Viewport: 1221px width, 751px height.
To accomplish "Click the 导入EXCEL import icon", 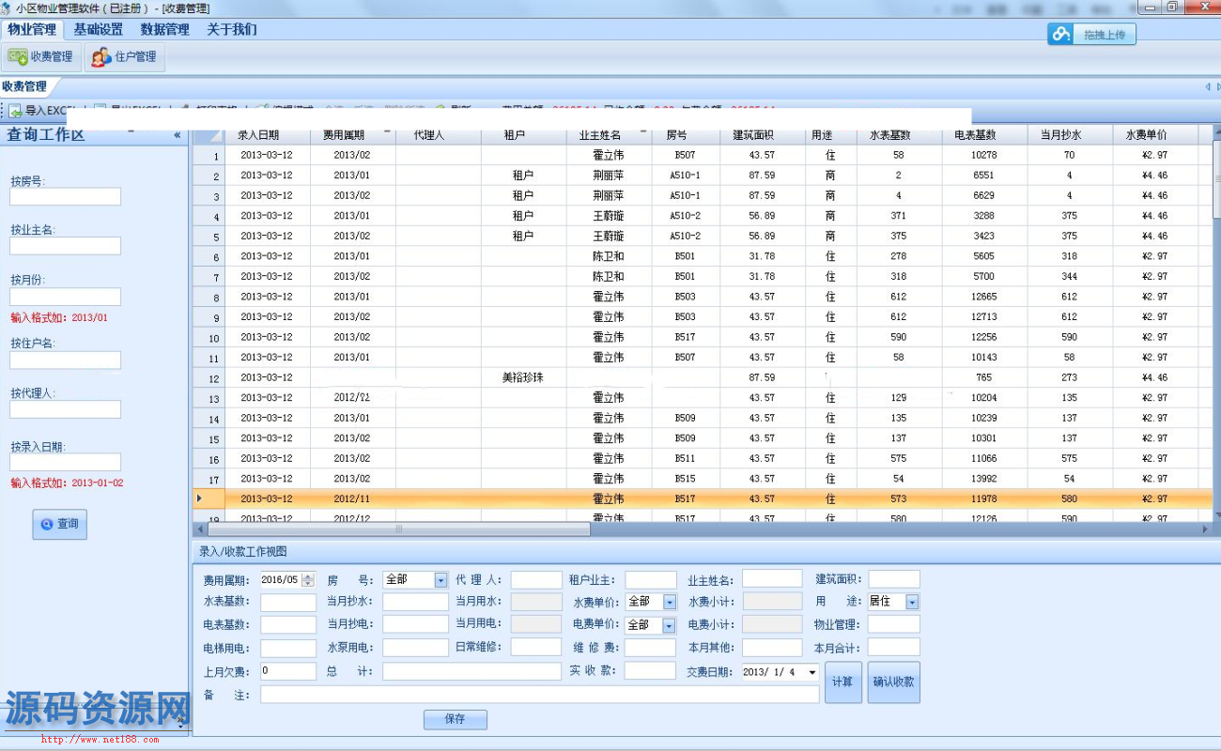I will pos(16,111).
